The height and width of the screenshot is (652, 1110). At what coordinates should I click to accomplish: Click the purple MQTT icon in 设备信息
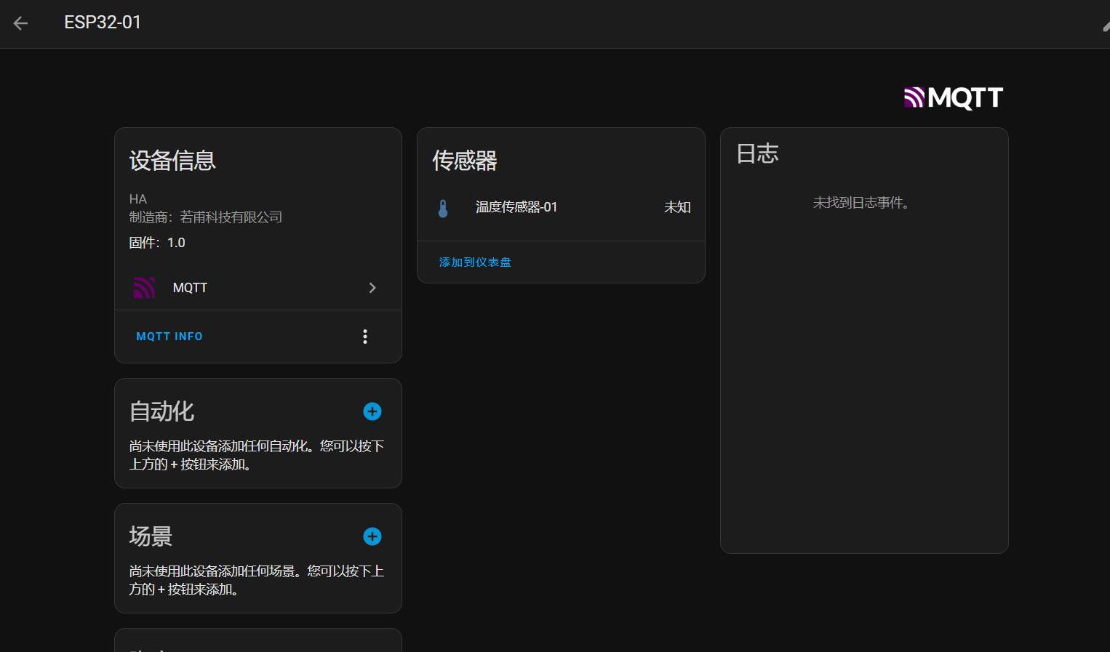coord(144,288)
